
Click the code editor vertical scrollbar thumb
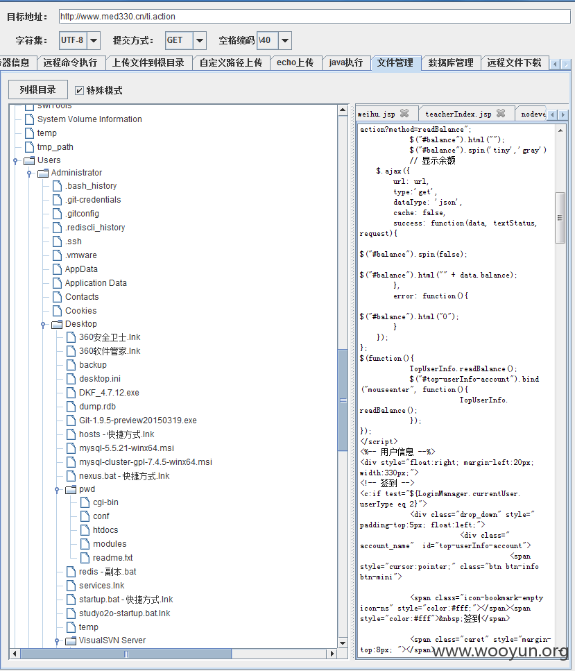[560, 218]
